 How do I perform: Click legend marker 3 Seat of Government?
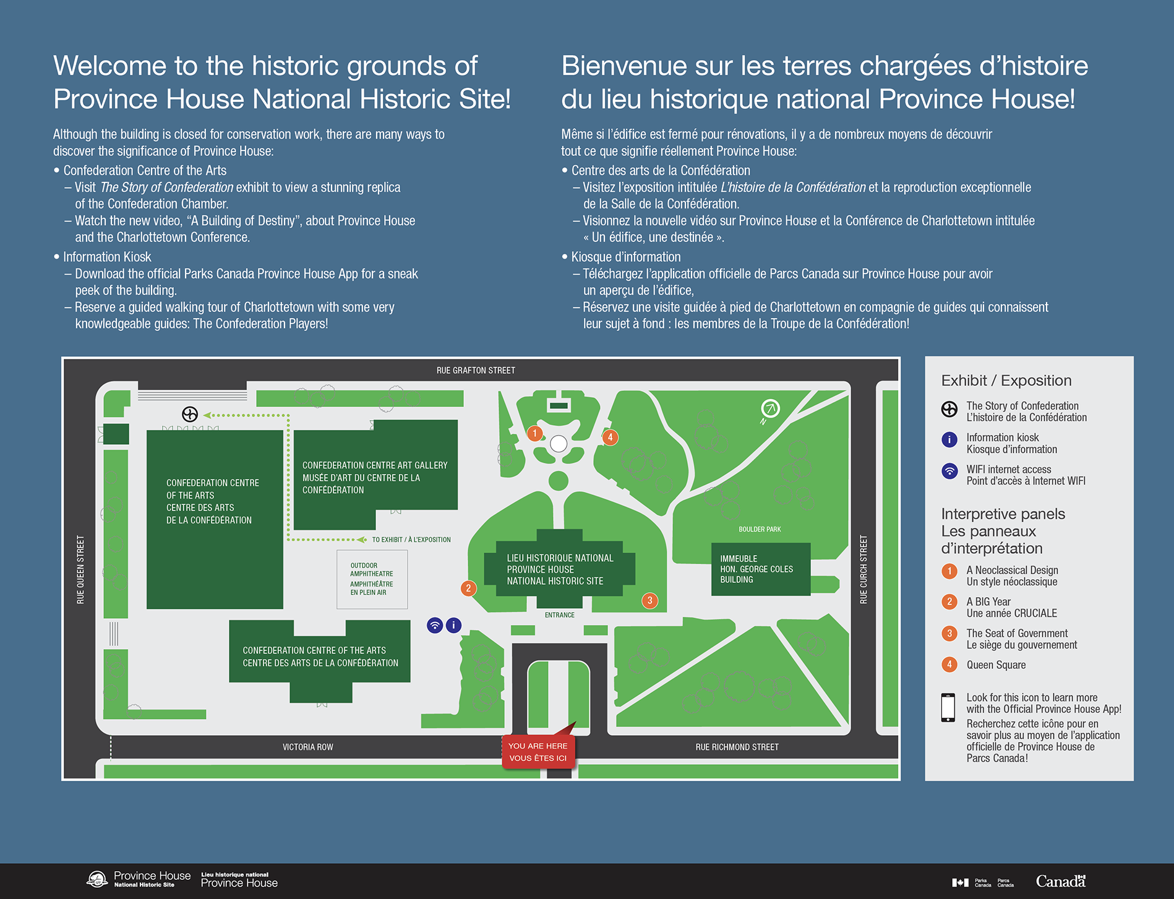tap(949, 634)
